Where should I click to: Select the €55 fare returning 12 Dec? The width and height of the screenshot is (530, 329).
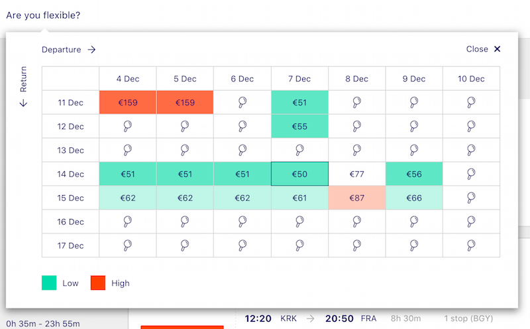(x=299, y=126)
